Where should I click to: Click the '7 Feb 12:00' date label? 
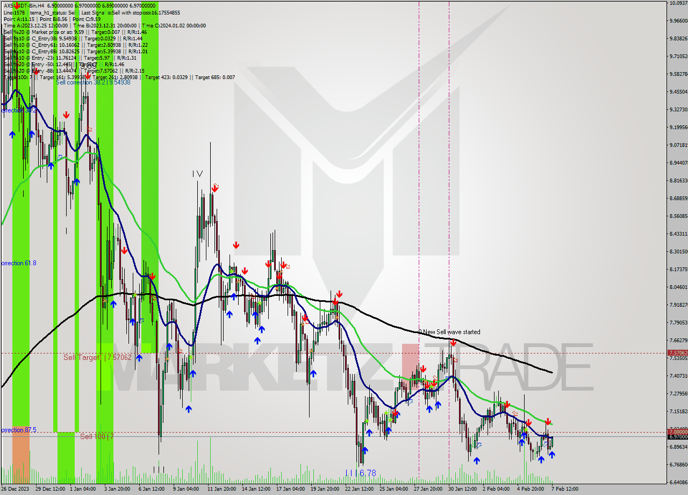[x=565, y=489]
